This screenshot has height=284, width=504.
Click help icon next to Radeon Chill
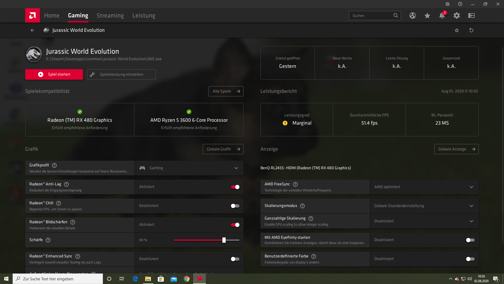[x=59, y=203]
